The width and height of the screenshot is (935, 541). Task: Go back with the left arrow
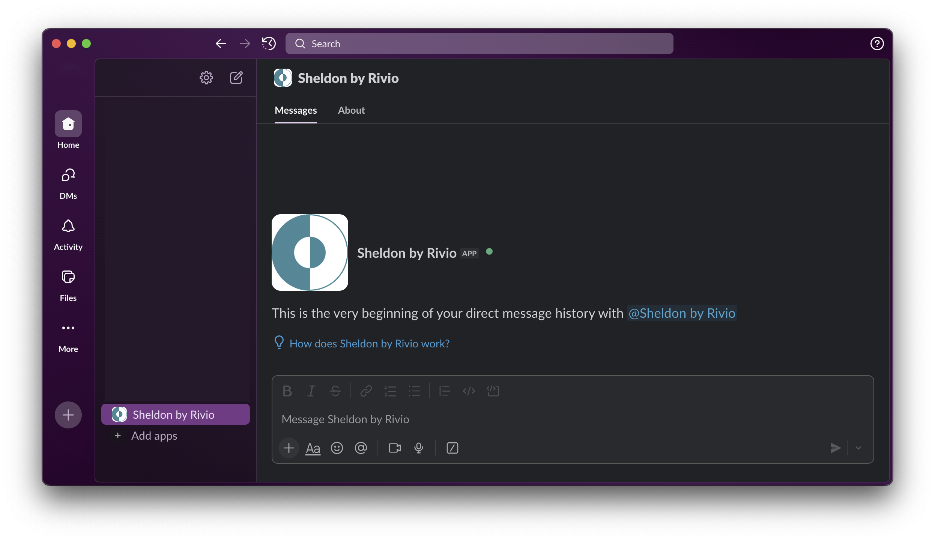[x=221, y=44]
